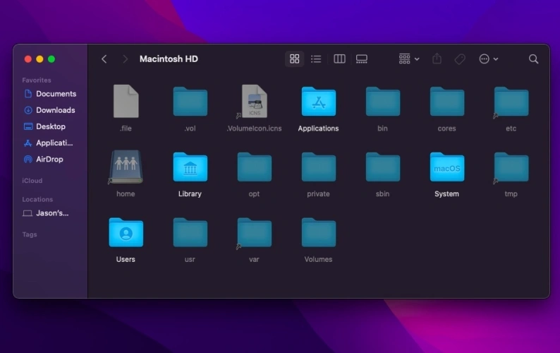Select the System macOS folder
Image resolution: width=560 pixels, height=353 pixels.
(x=446, y=167)
